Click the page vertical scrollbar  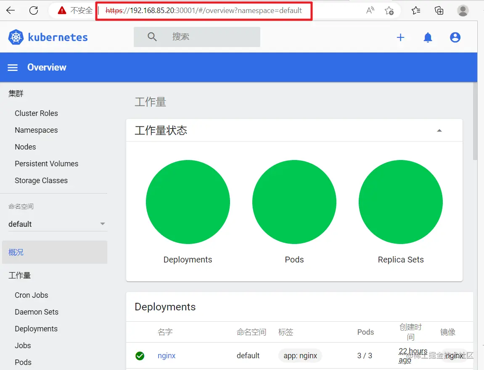point(475,121)
